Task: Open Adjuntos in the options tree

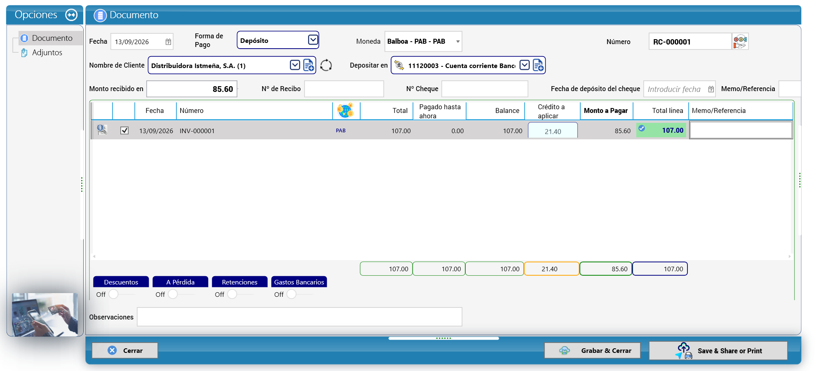Action: click(x=47, y=52)
